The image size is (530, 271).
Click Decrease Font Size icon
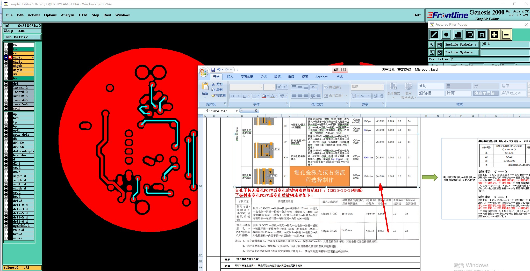pos(285,87)
